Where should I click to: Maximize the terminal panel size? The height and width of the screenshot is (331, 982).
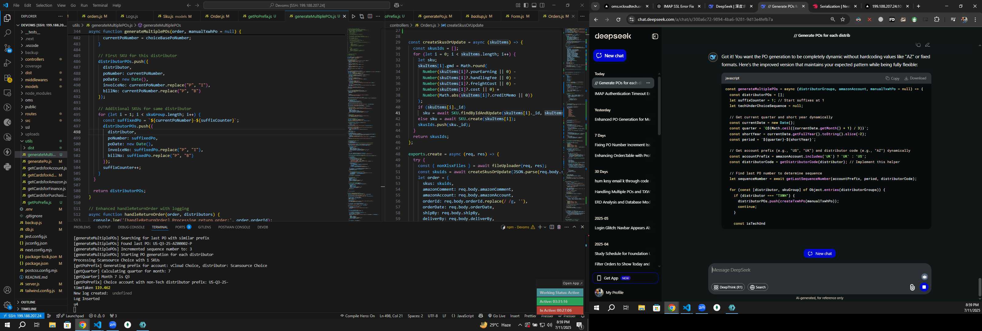(x=574, y=227)
